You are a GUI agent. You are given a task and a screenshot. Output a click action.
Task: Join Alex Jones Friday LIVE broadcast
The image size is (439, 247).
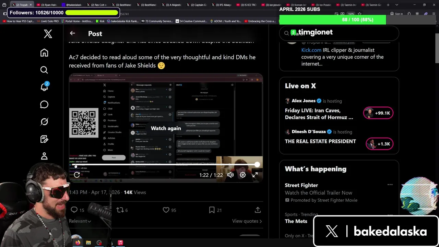tap(319, 114)
